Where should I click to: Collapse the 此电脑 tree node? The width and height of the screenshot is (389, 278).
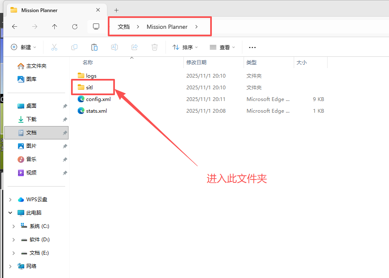click(x=10, y=213)
